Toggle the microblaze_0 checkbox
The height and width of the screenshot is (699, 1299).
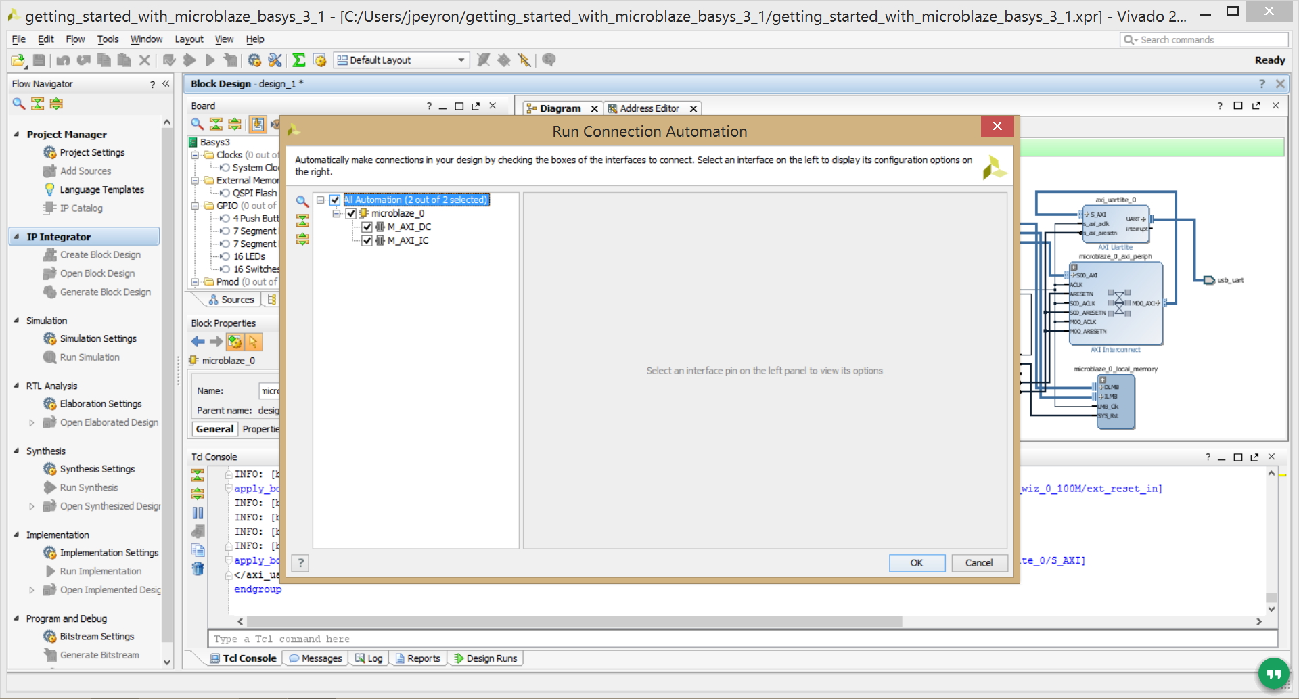click(x=350, y=213)
